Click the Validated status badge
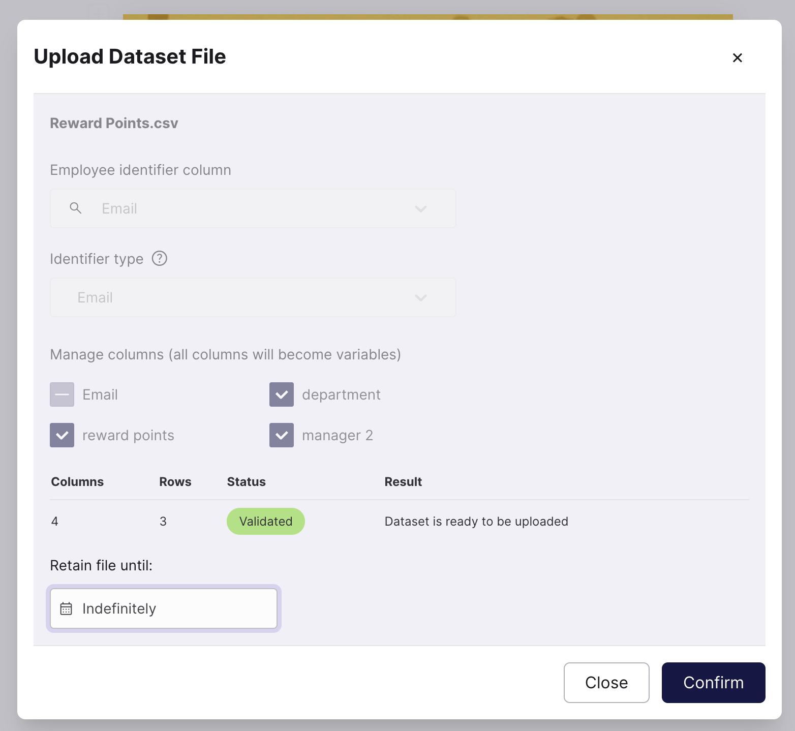The width and height of the screenshot is (795, 731). (x=266, y=522)
